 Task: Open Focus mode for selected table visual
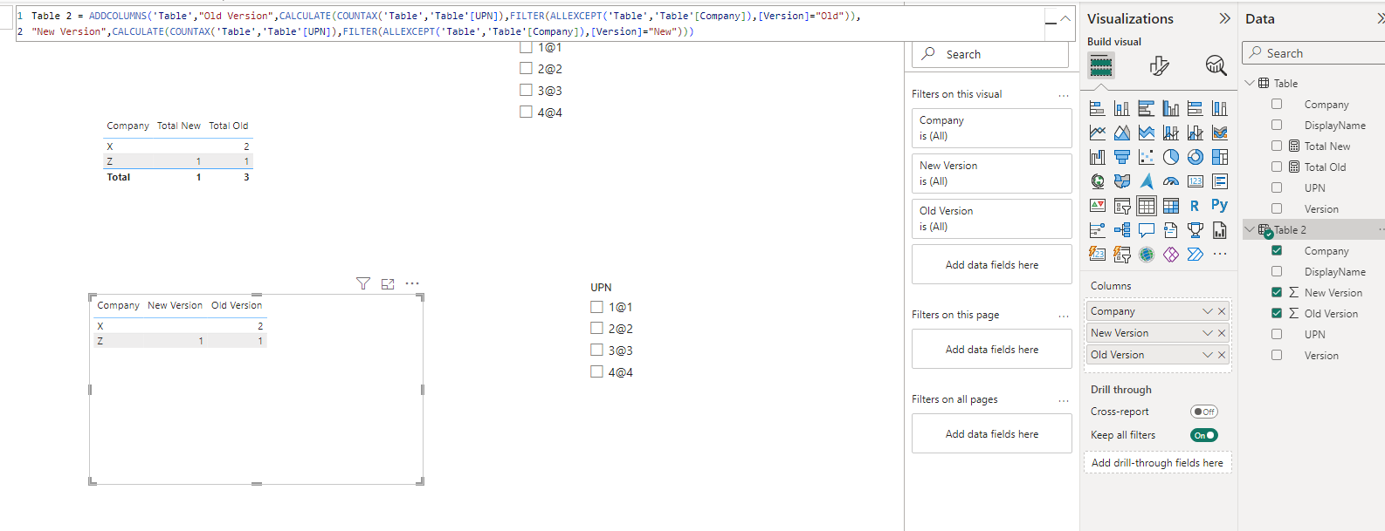(x=388, y=283)
